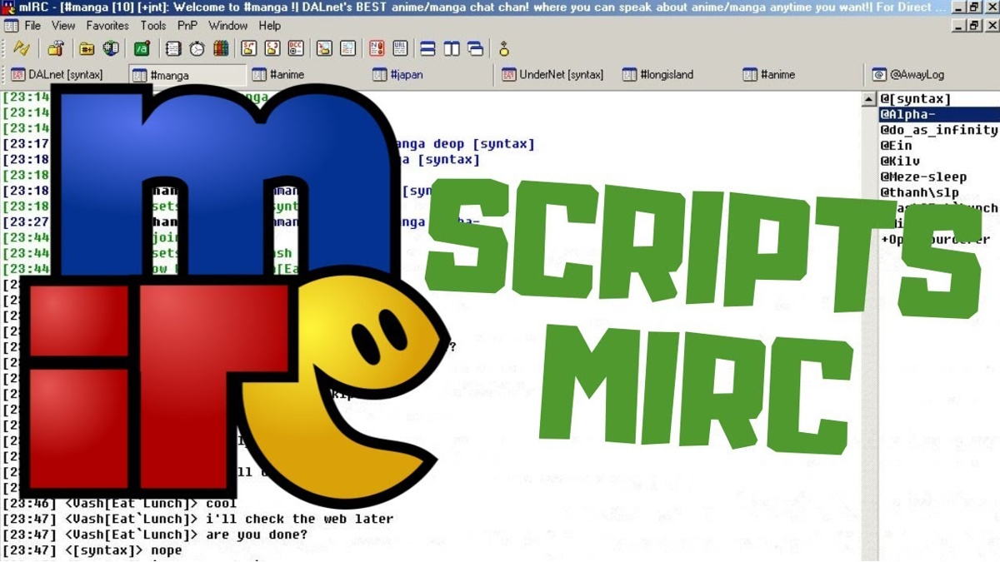Click the About mIRC icon at the toolbar end
This screenshot has width=1000, height=562.
[x=504, y=48]
